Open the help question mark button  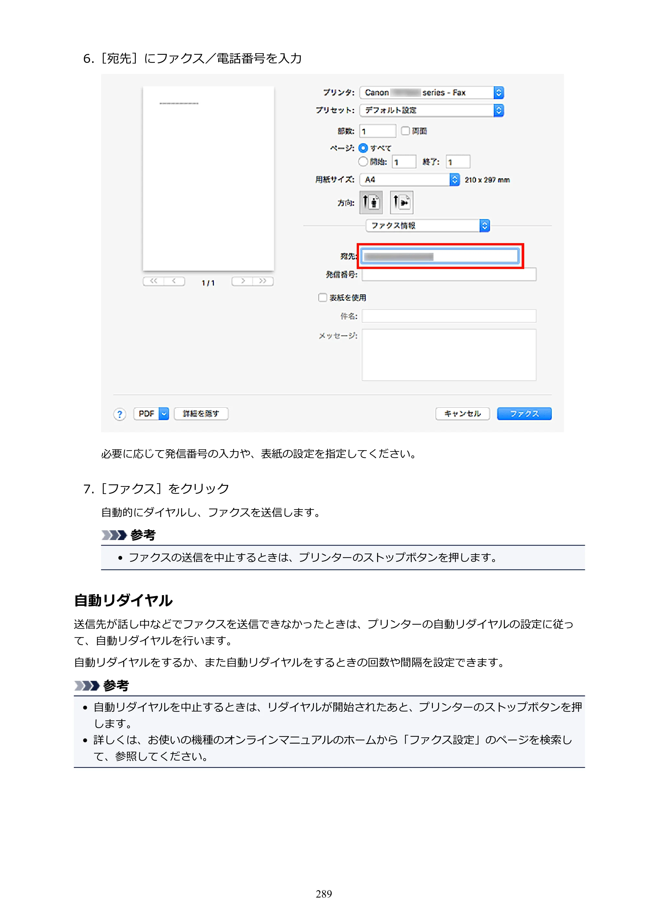pyautogui.click(x=119, y=414)
